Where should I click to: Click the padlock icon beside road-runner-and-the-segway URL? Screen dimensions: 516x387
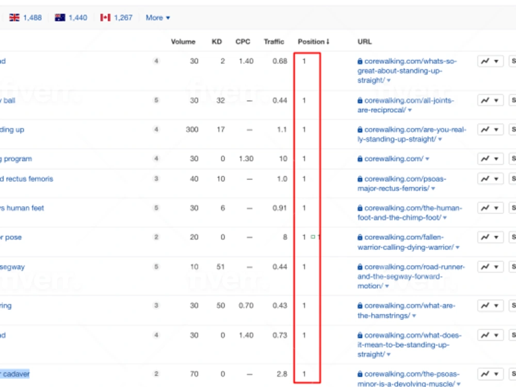tap(360, 267)
